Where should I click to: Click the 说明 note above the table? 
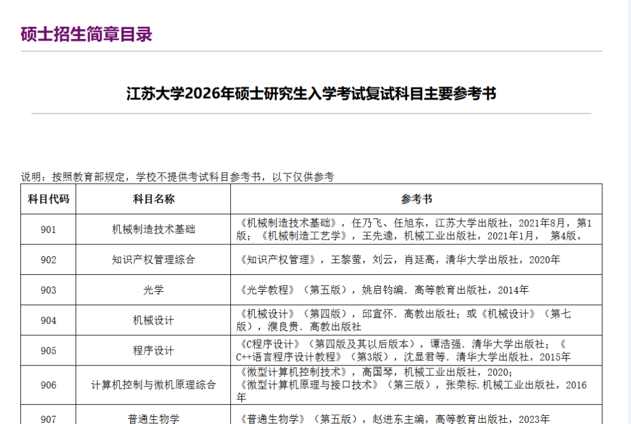(177, 177)
